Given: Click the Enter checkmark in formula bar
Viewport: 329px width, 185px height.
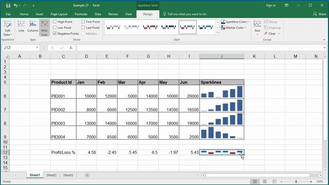Looking at the screenshot, I should point(62,48).
